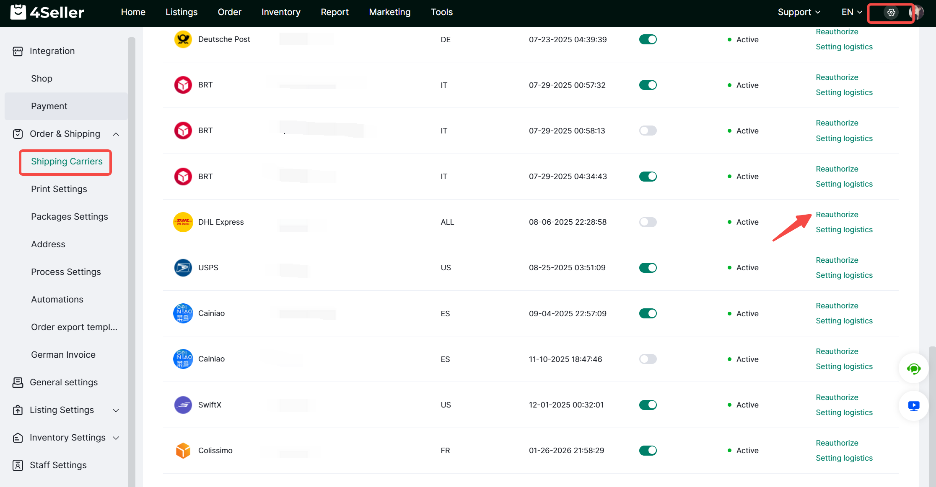Collapse the Order & Shipping section

[116, 134]
